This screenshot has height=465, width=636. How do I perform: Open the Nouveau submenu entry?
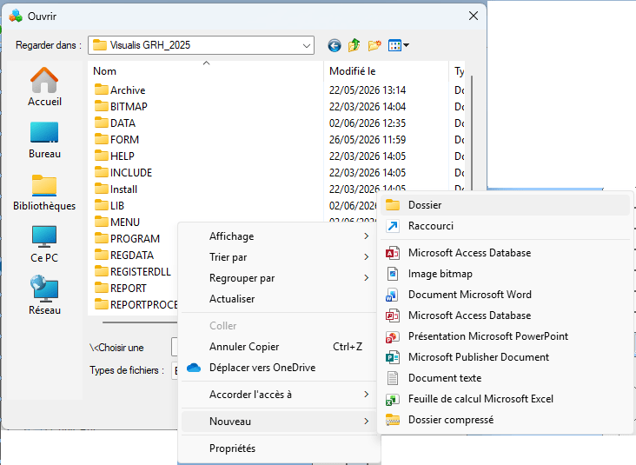click(x=280, y=422)
